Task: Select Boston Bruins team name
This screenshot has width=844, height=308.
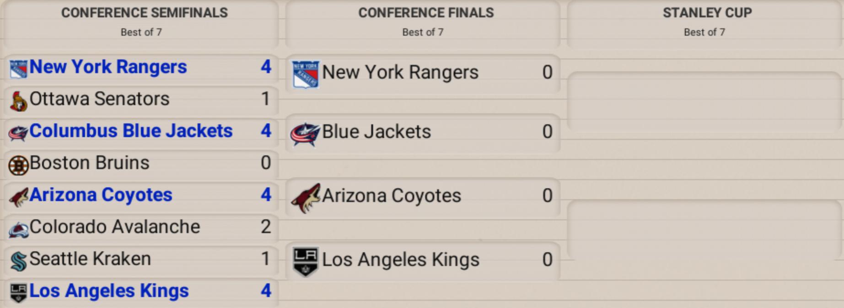Action: [x=89, y=163]
